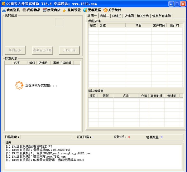
Task: Open the 我的道具 flask icon
Action: [x=4, y=10]
